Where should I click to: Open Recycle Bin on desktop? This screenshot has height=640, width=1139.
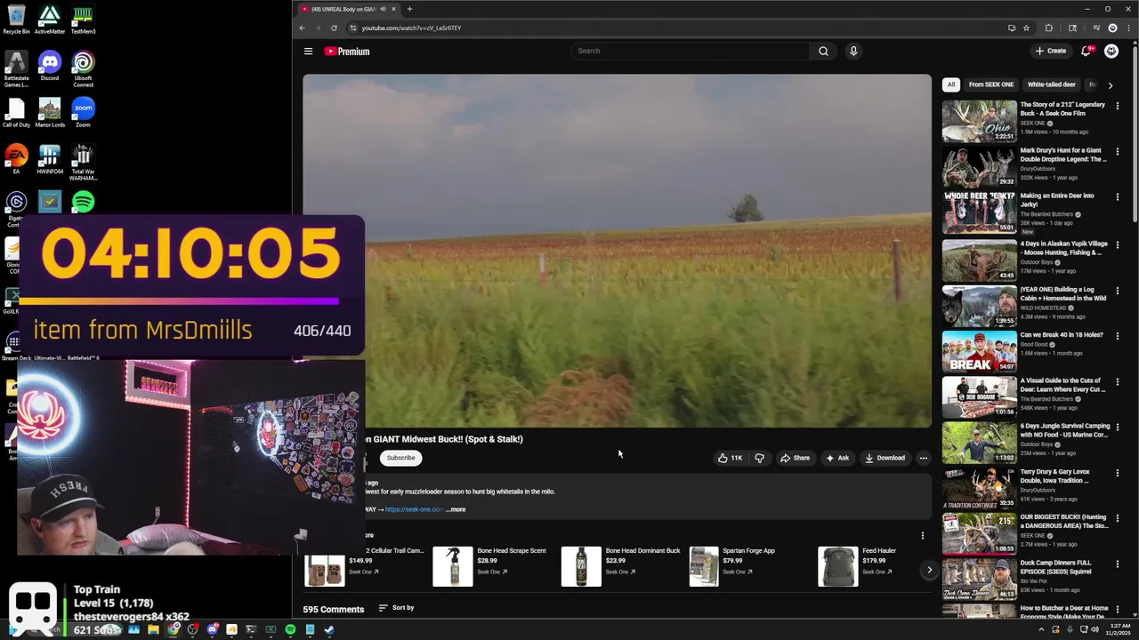[16, 20]
